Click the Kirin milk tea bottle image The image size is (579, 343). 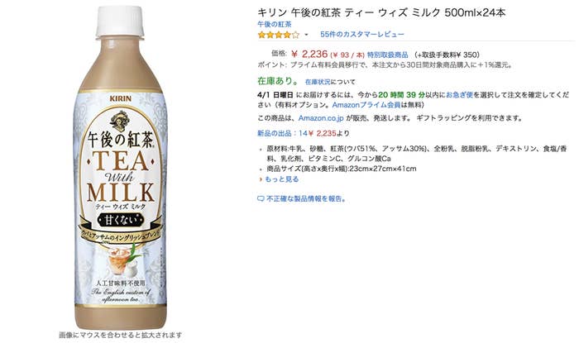click(x=120, y=167)
